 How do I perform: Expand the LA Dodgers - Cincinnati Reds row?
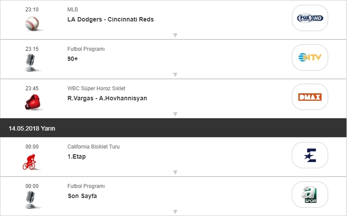(x=175, y=35)
